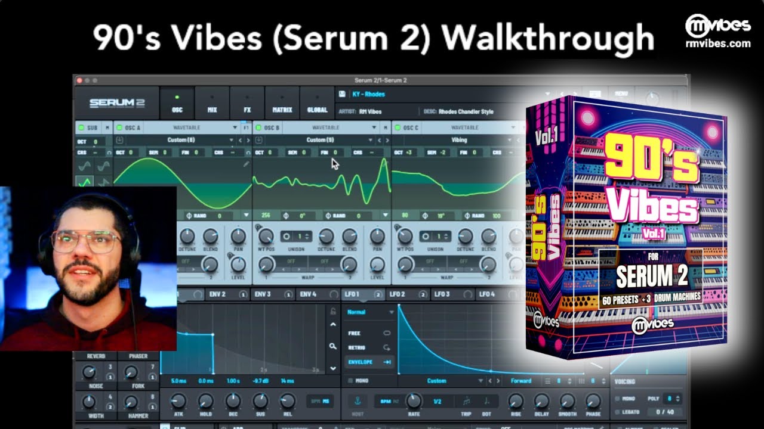Image resolution: width=764 pixels, height=429 pixels.
Task: Click OSC C phase icon
Action: [x=424, y=215]
